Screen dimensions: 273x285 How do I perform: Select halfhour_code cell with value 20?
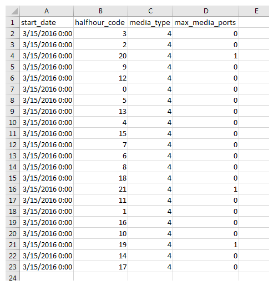point(100,56)
